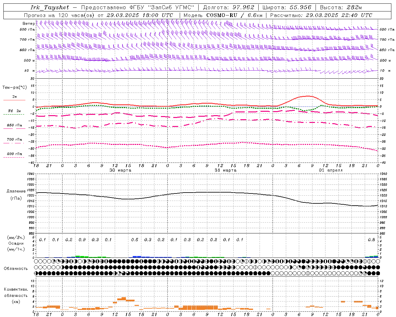Image resolution: width=396 pixels, height=317 pixels.
Task: Click the forecast start 29.03.2025 18:00 UTC
Action: click(140, 15)
